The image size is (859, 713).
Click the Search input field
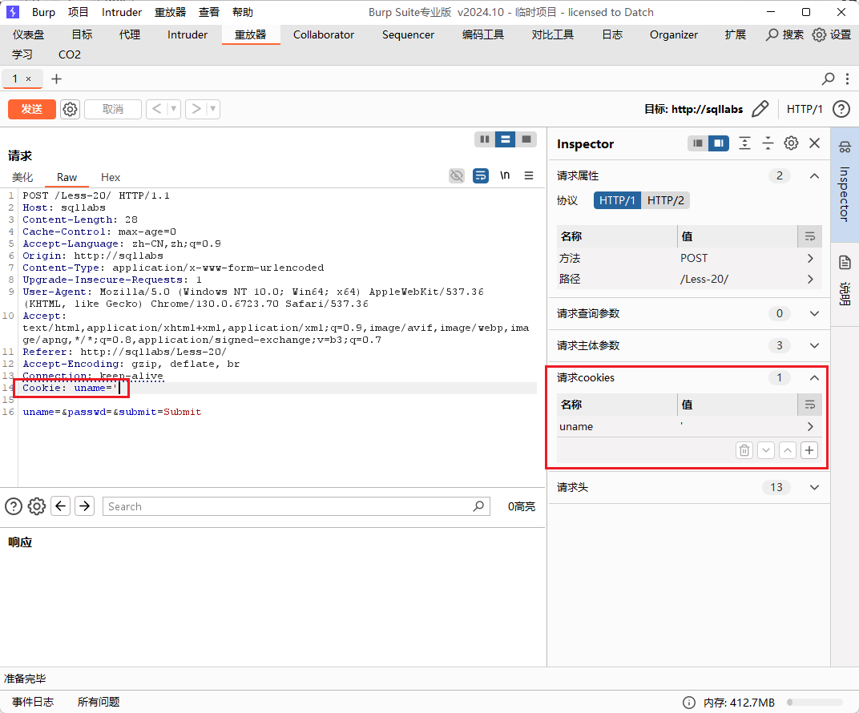(288, 506)
